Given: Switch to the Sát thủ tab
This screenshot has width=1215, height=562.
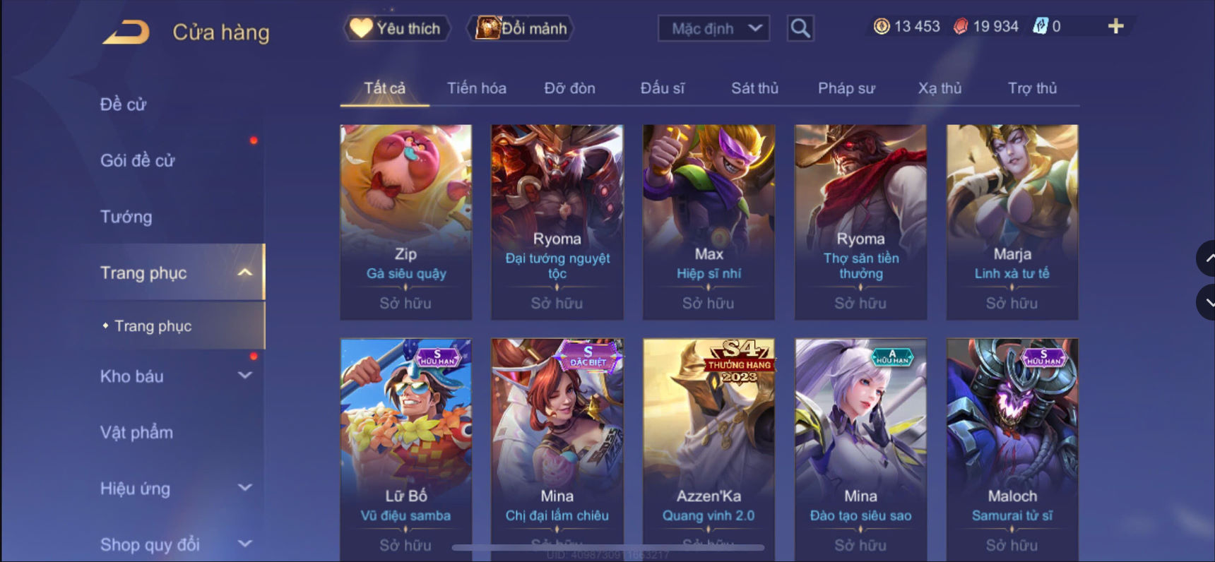Looking at the screenshot, I should (x=754, y=88).
